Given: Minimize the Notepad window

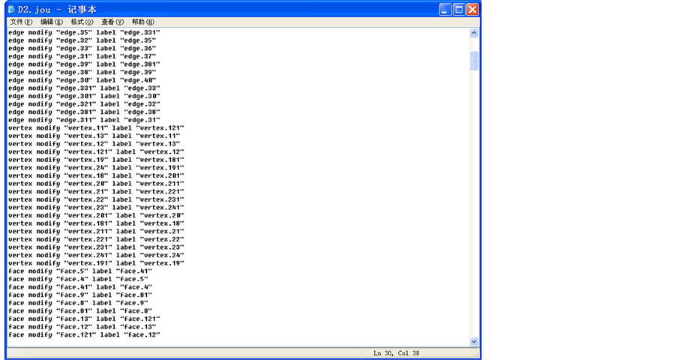Looking at the screenshot, I should click(445, 10).
